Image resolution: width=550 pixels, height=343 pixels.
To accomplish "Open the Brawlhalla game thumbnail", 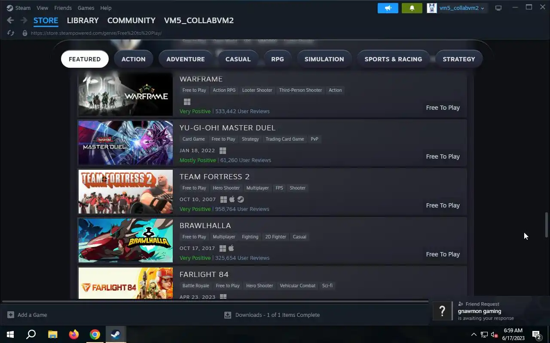I will pyautogui.click(x=125, y=241).
